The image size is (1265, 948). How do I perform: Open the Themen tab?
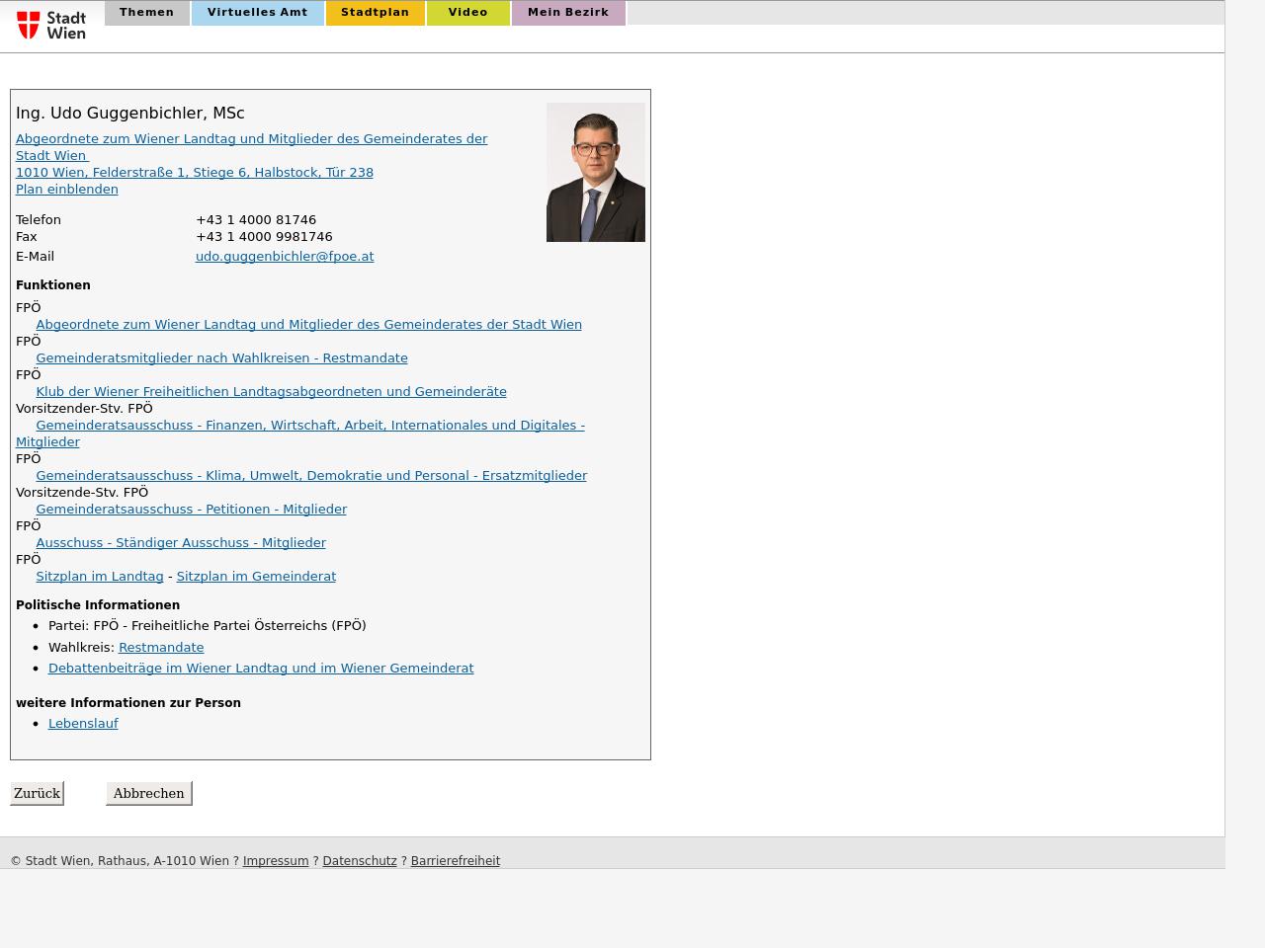146,13
